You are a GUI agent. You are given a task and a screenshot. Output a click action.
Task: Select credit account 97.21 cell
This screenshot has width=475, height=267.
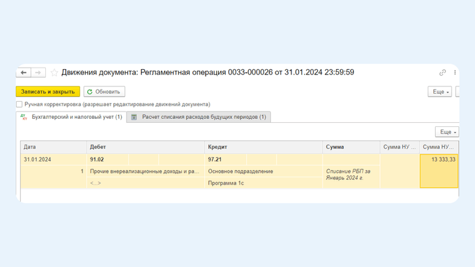tap(226, 159)
